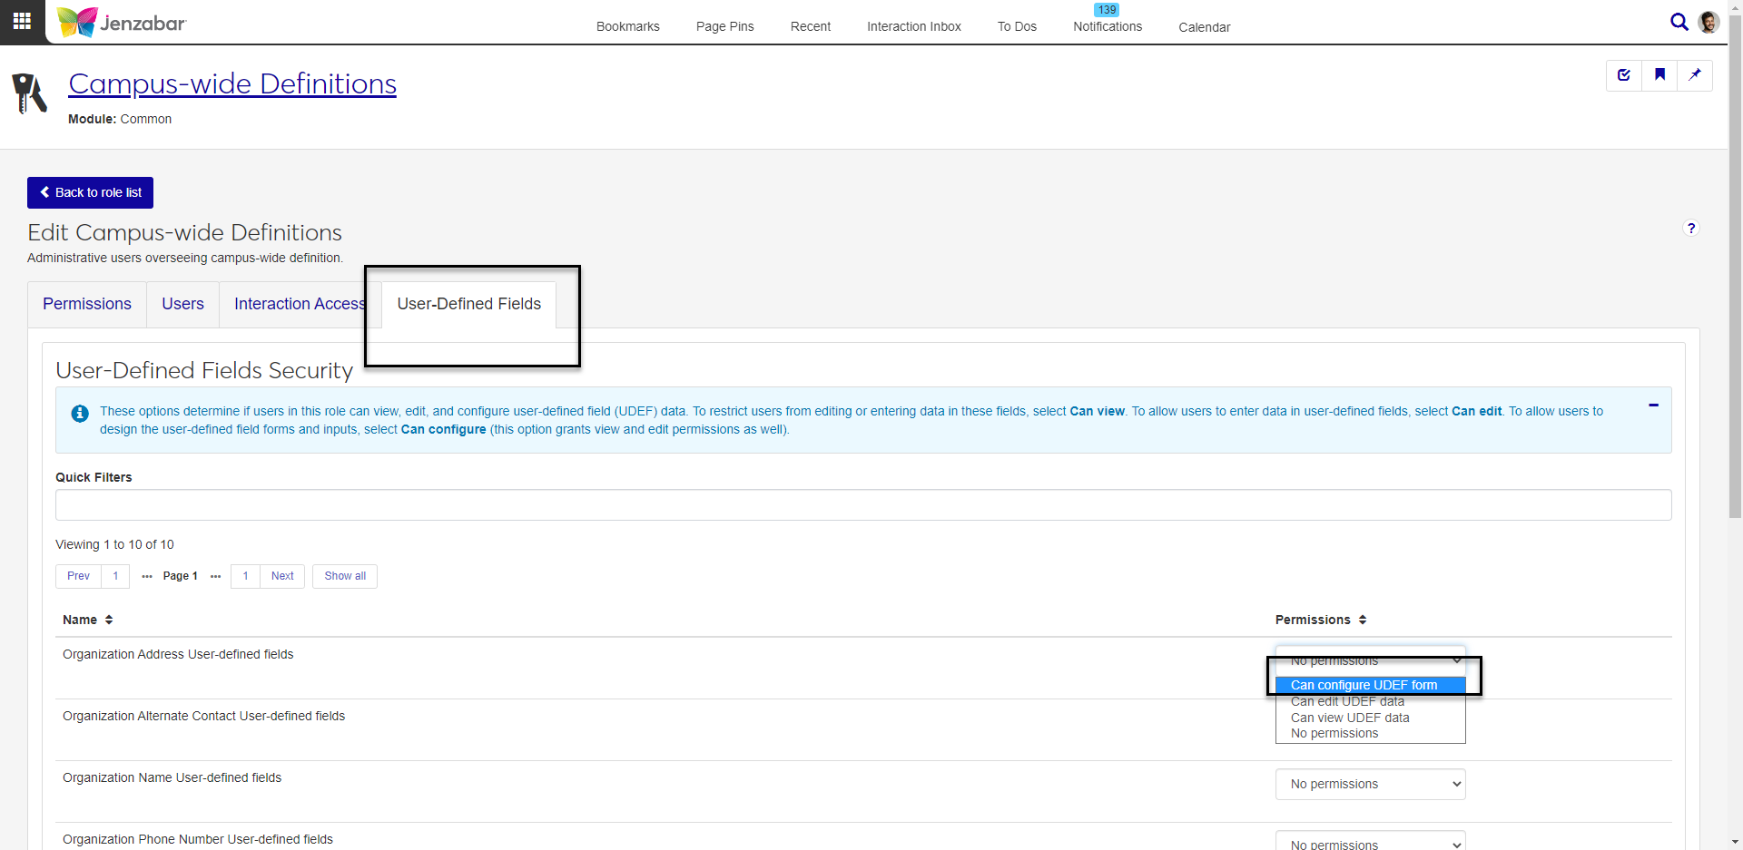Open the user profile avatar
Viewport: 1743px width, 850px height.
pyautogui.click(x=1708, y=23)
